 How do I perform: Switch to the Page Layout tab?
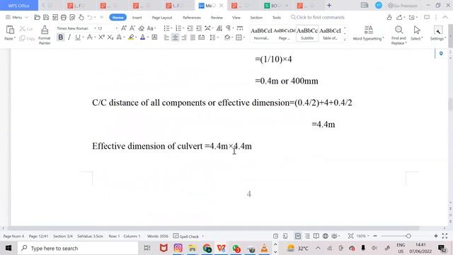coord(162,17)
